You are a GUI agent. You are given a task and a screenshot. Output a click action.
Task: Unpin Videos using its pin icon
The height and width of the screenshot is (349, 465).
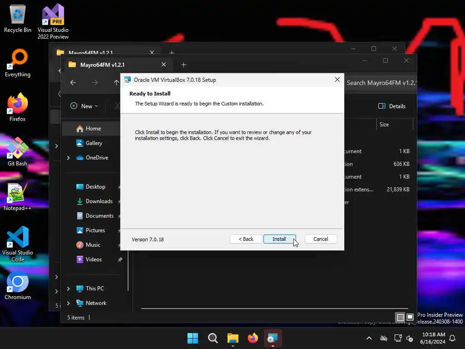[x=120, y=259]
